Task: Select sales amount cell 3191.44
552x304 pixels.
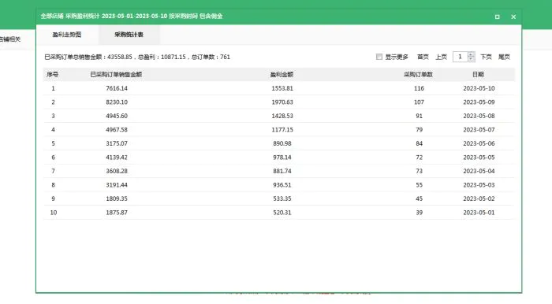Action: 117,185
